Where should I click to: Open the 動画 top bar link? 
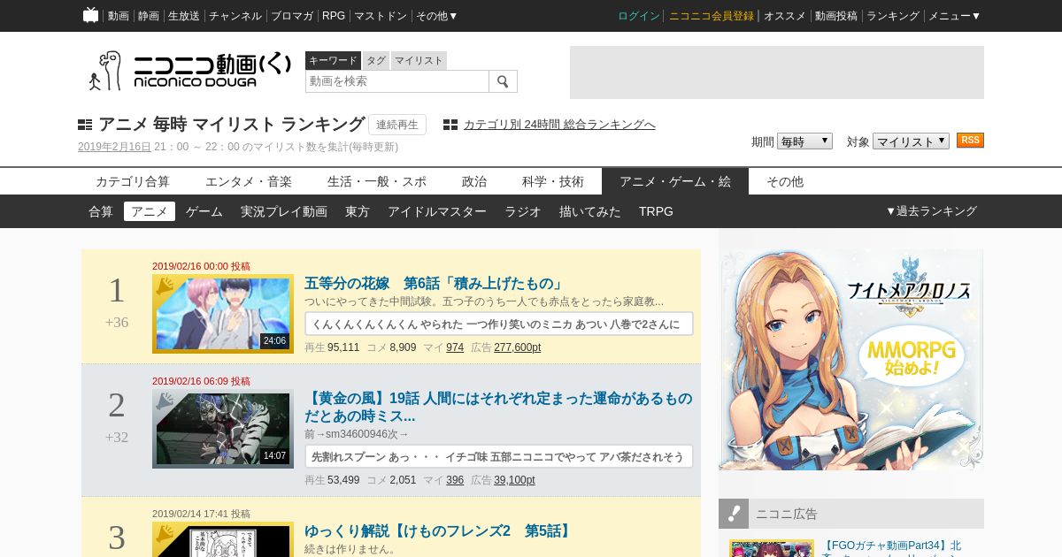click(119, 16)
